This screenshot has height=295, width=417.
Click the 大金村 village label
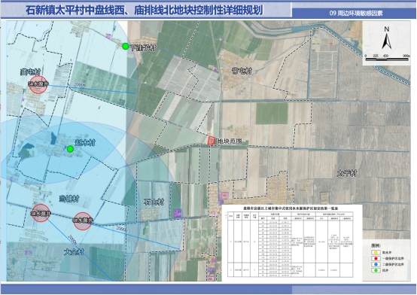pyautogui.click(x=75, y=251)
